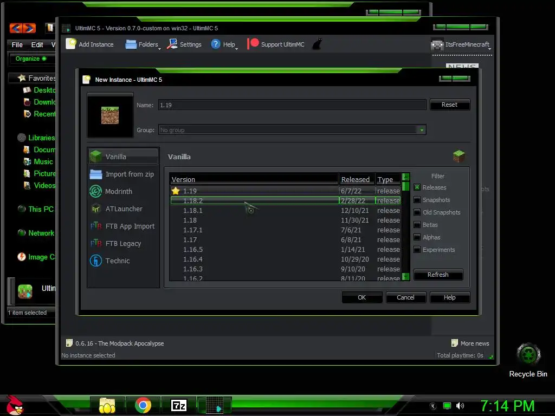This screenshot has height=416, width=555.
Task: Select the Vanilla source tab
Action: pyautogui.click(x=123, y=157)
